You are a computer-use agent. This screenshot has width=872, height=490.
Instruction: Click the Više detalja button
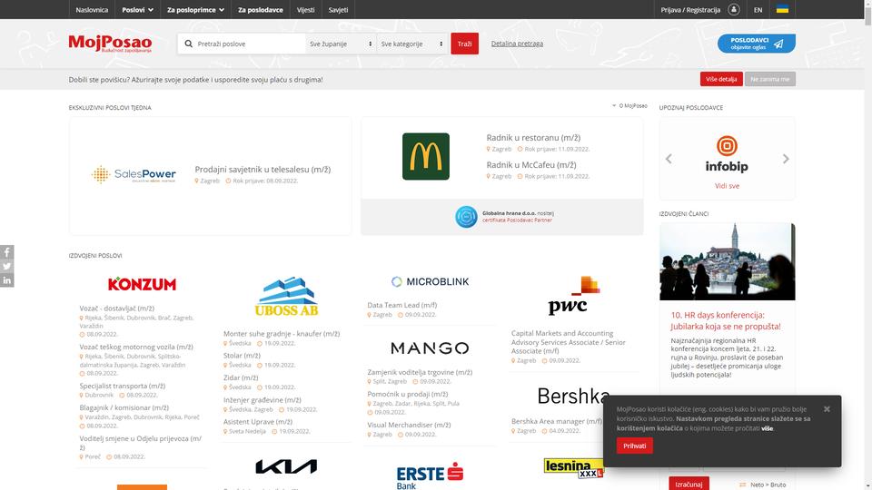point(720,79)
